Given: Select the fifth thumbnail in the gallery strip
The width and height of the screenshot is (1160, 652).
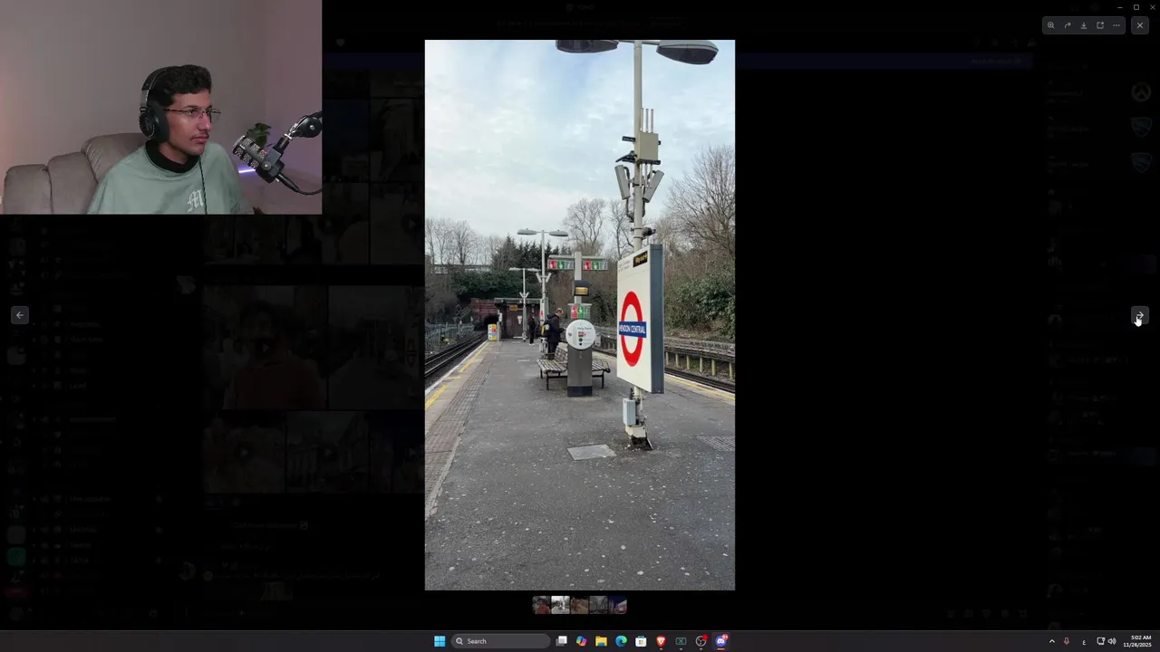Looking at the screenshot, I should tap(617, 605).
